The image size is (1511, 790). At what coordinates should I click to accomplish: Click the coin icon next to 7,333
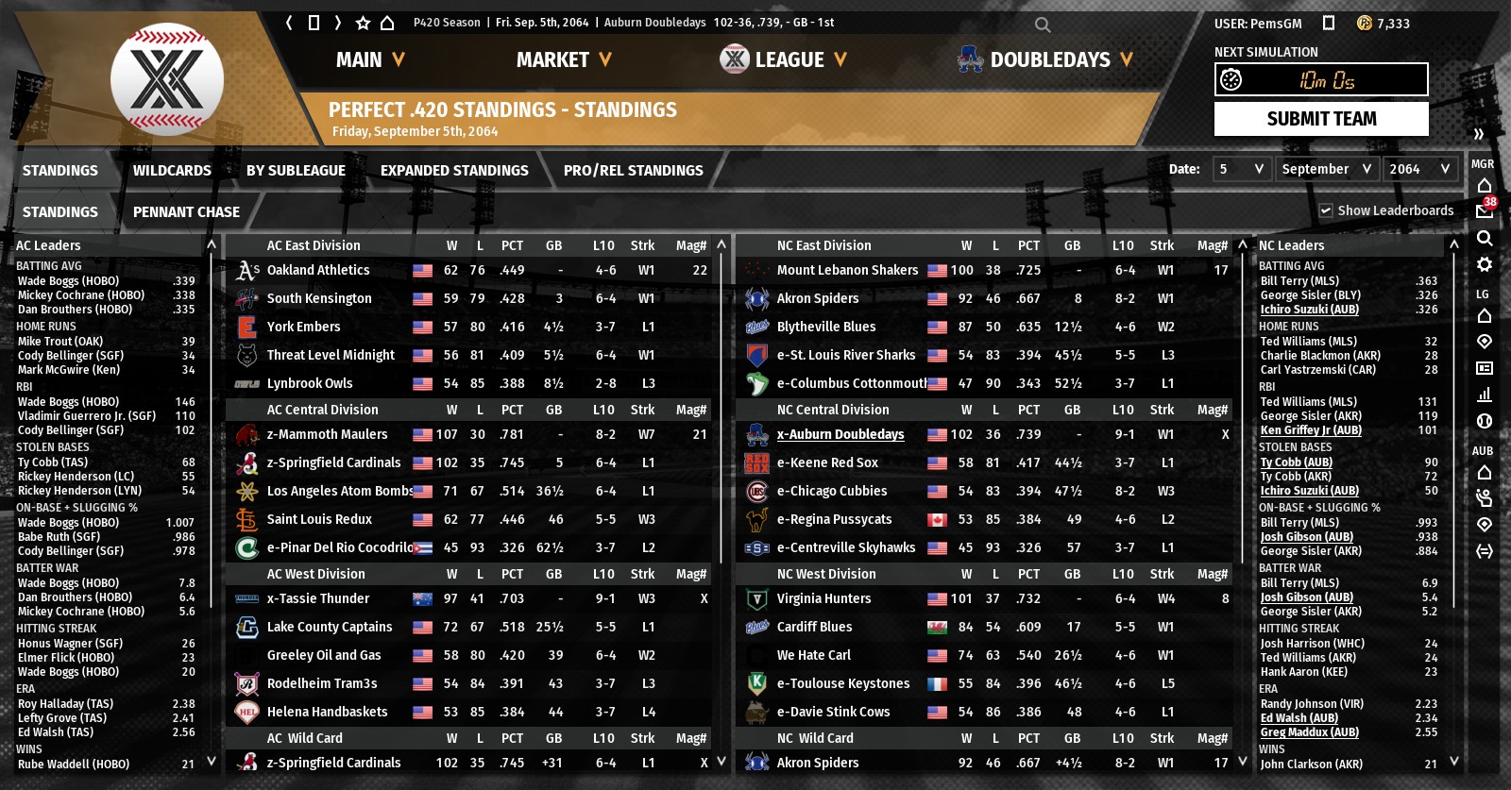click(1364, 23)
